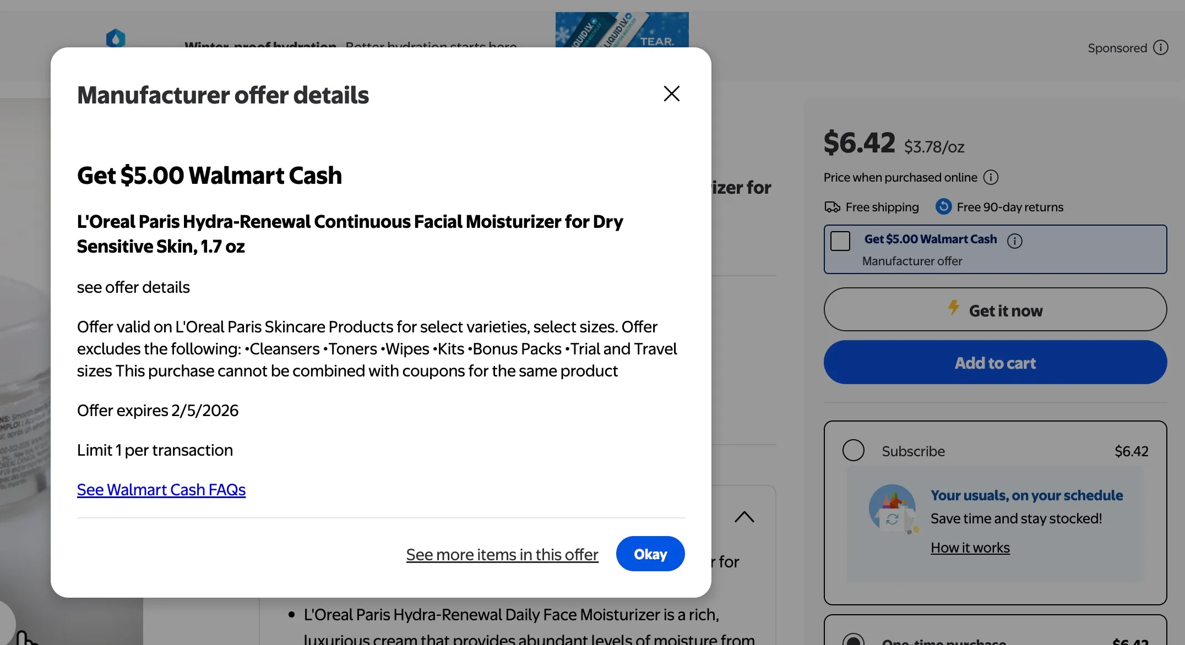The image size is (1185, 645).
Task: Click the free shipping truck icon
Action: tap(832, 207)
